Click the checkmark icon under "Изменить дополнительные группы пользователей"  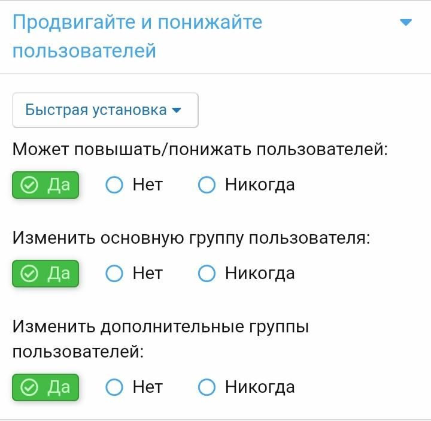29,387
